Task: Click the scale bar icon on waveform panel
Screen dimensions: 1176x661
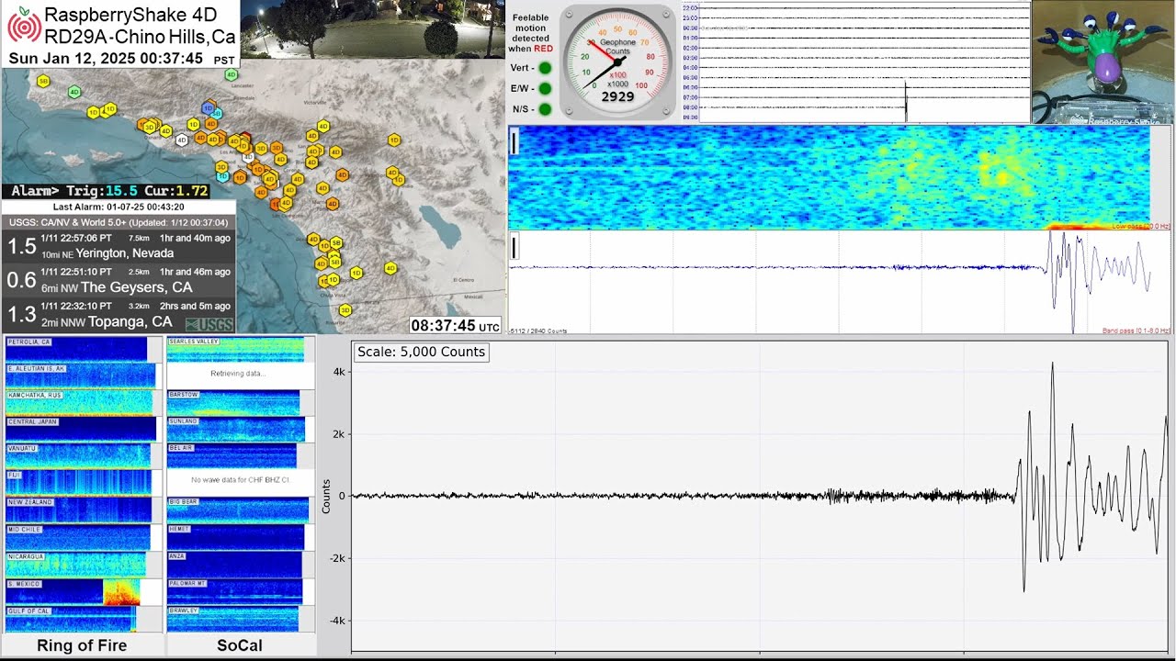Action: (514, 247)
